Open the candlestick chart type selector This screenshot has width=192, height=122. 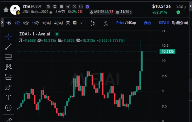(93, 23)
